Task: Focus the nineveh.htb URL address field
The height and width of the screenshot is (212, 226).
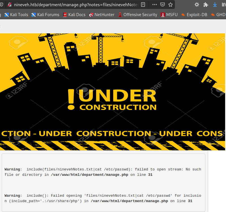Action: point(76,5)
